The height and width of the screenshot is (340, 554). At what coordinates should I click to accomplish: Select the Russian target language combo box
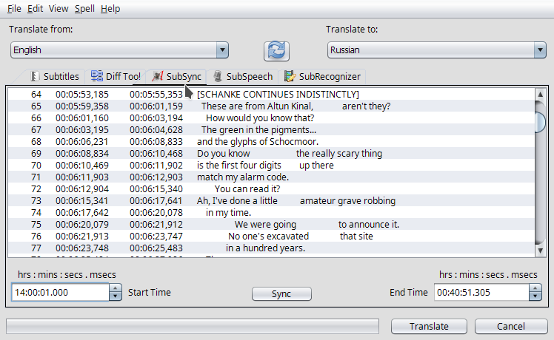pos(437,50)
